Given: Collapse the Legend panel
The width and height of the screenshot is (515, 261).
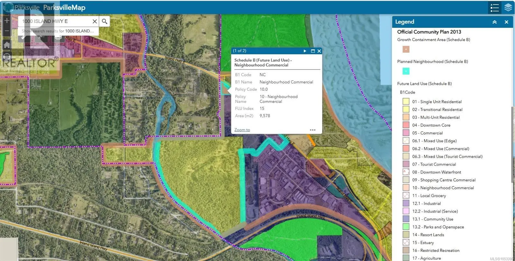Looking at the screenshot, I should click(494, 22).
